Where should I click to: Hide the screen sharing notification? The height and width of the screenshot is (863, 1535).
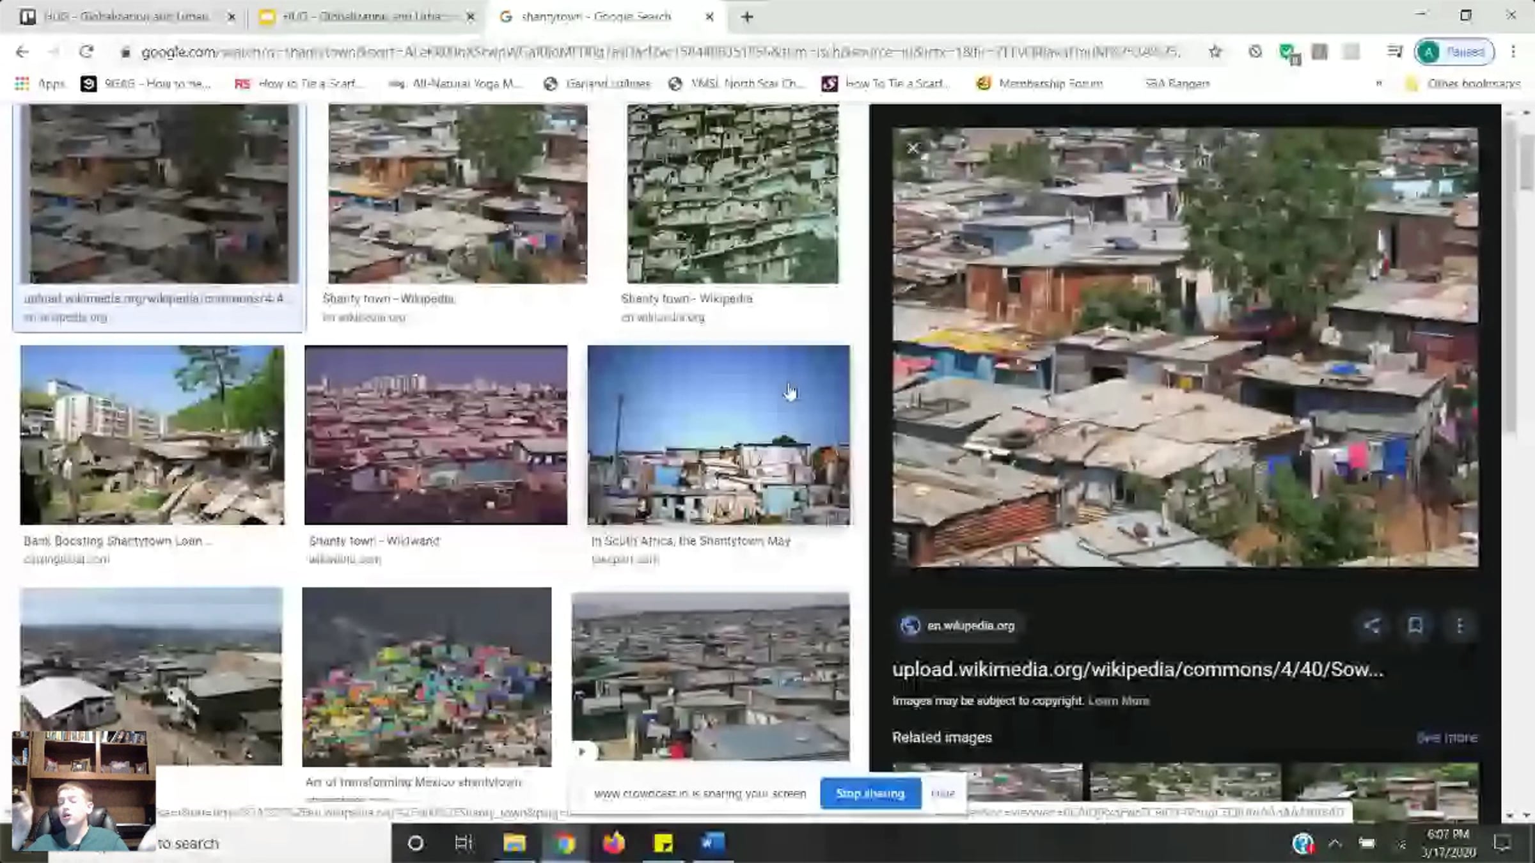pyautogui.click(x=943, y=793)
